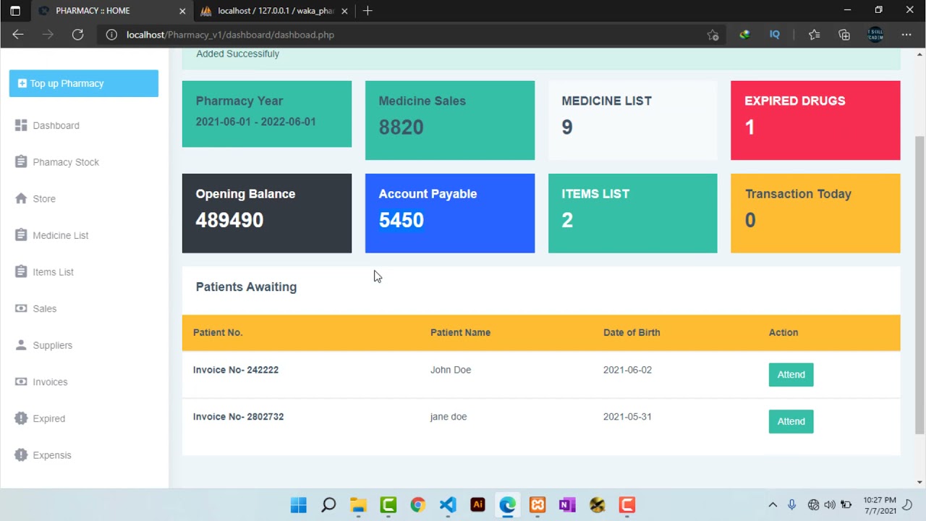Attend to patient John Doe

point(791,374)
